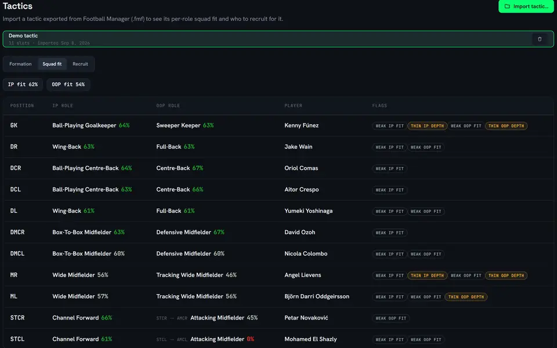This screenshot has width=557, height=348.
Task: Select player Aitor Crespo
Action: click(x=302, y=190)
